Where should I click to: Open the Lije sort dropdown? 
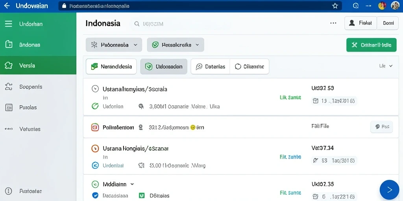pyautogui.click(x=386, y=66)
